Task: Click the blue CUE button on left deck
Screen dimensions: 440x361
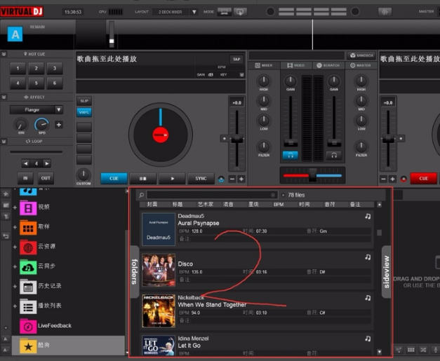Action: (x=114, y=179)
